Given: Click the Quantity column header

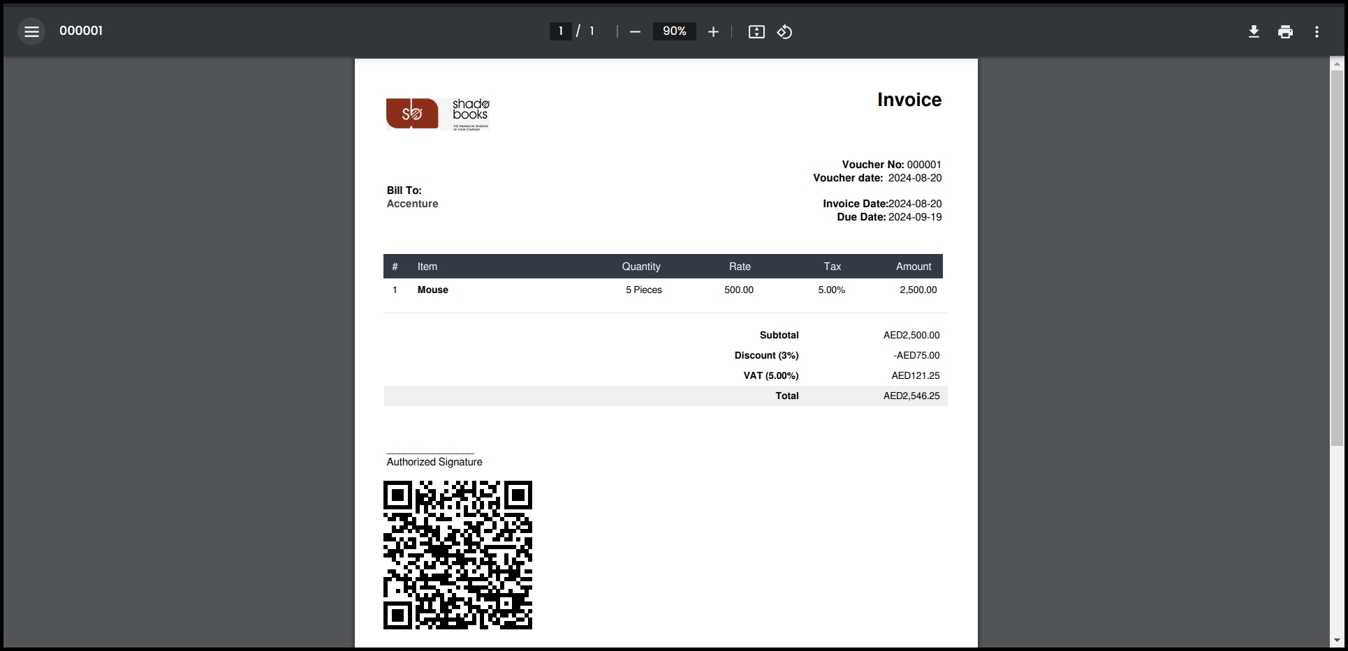Looking at the screenshot, I should tap(641, 267).
